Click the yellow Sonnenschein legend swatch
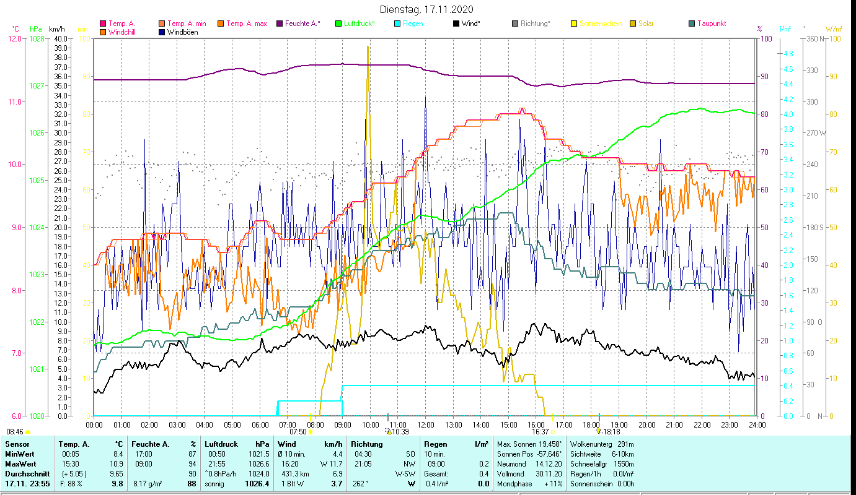This screenshot has width=856, height=495. click(574, 24)
